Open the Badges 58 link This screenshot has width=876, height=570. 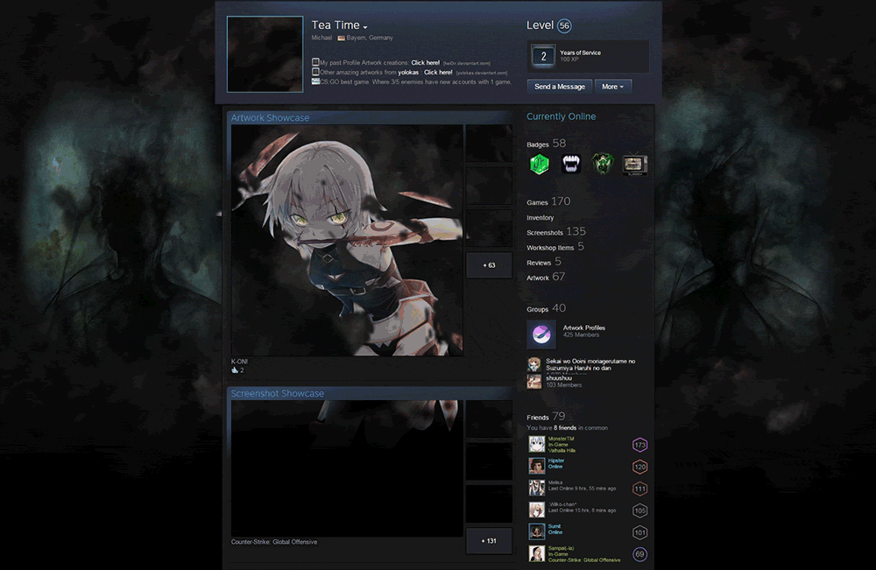point(546,144)
